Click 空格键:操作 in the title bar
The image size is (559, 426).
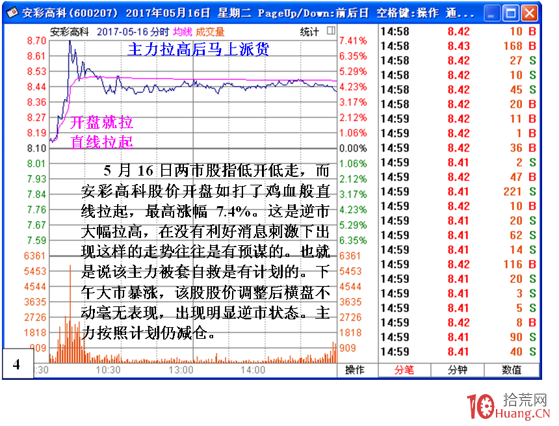[x=406, y=10]
